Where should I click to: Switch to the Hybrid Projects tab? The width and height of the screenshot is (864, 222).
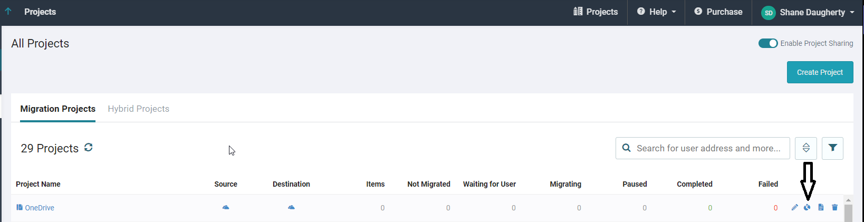click(x=138, y=109)
